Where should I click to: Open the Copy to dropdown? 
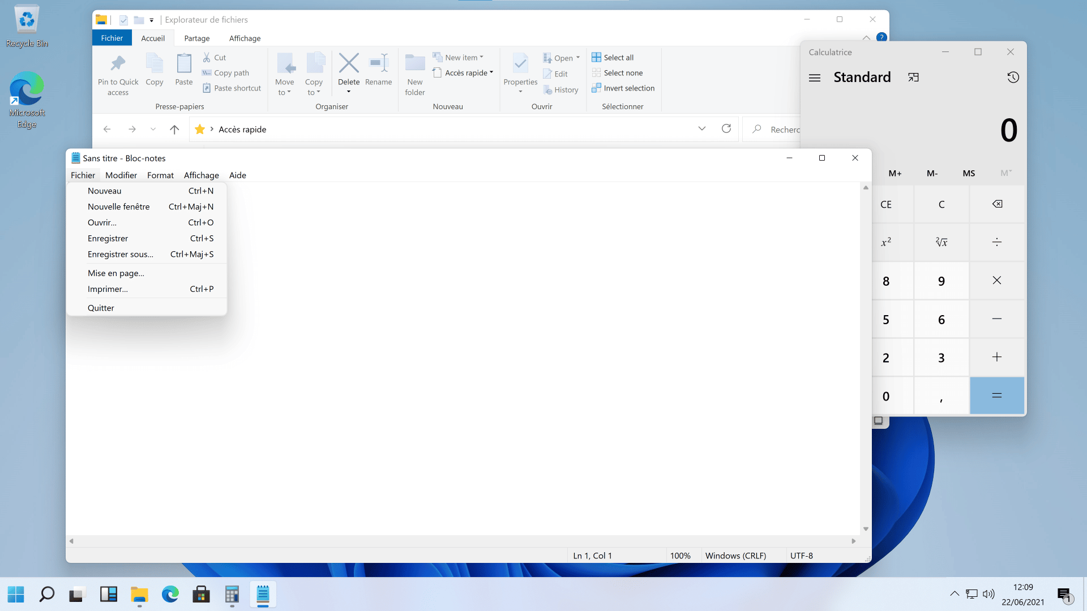314,75
